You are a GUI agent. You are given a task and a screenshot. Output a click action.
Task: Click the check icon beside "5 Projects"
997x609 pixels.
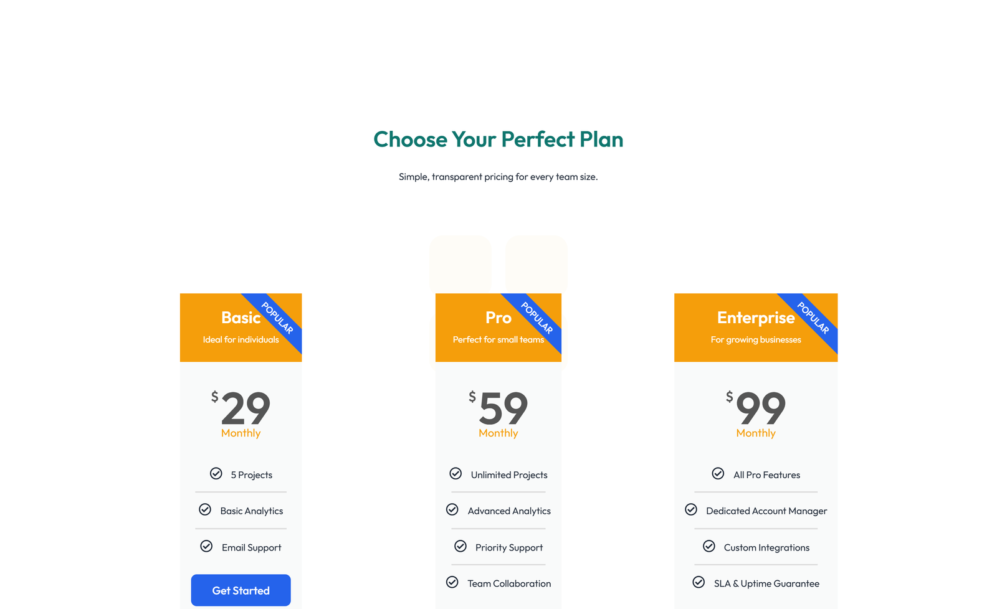[x=216, y=473]
